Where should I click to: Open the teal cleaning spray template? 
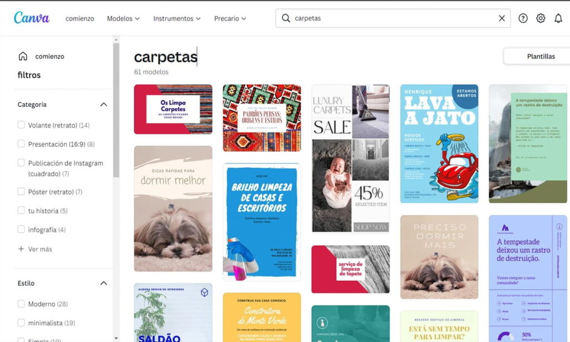pos(351,324)
